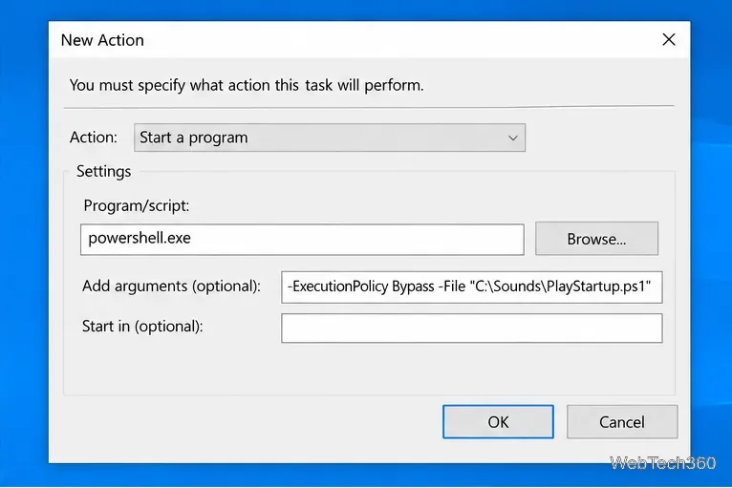Click the Action: label
This screenshot has width=732, height=488.
tap(94, 138)
